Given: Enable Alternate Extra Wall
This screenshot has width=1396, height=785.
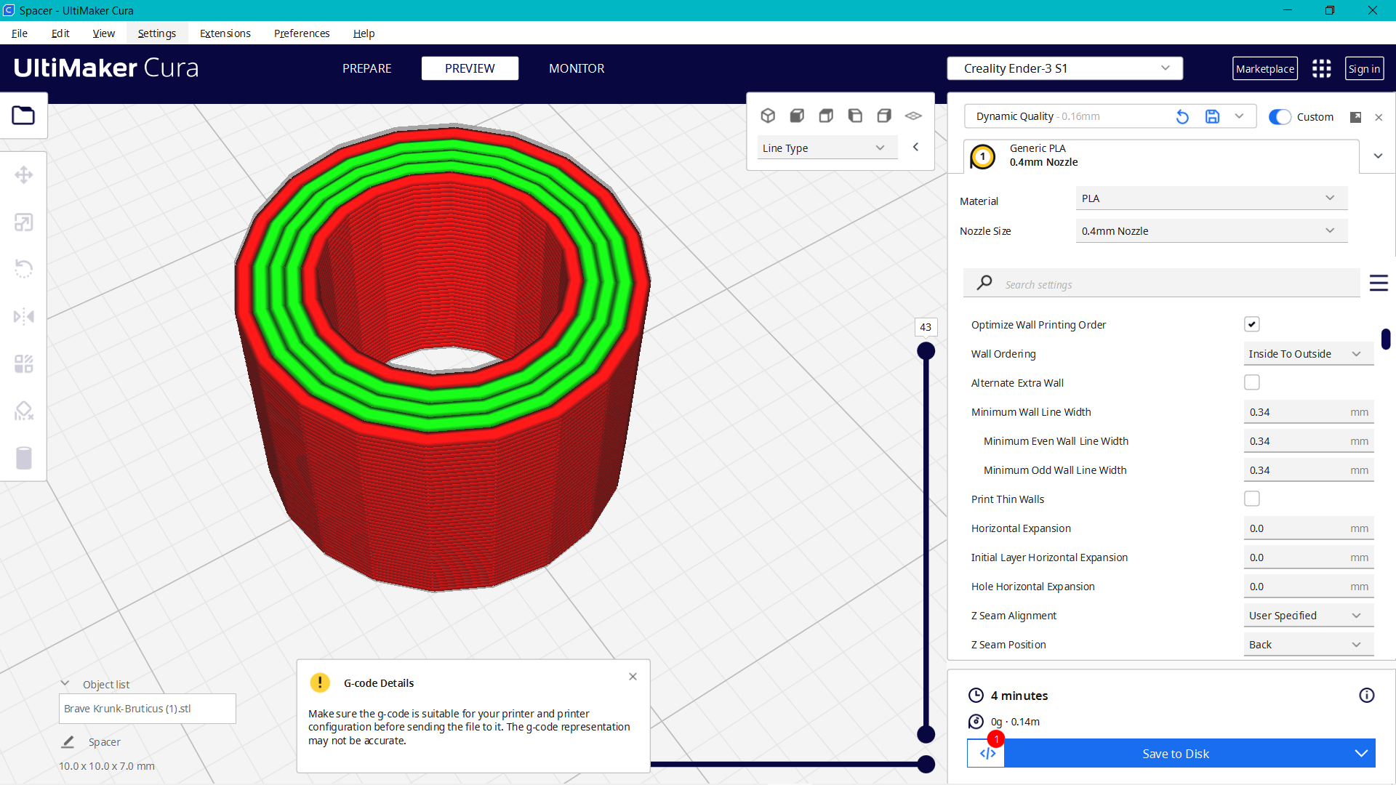Looking at the screenshot, I should click(x=1251, y=382).
